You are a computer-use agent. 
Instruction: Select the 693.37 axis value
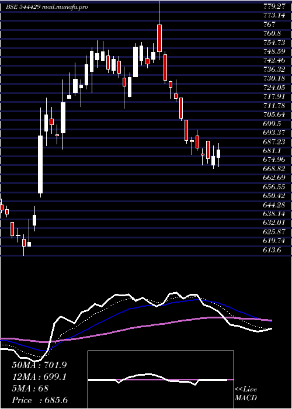click(274, 133)
